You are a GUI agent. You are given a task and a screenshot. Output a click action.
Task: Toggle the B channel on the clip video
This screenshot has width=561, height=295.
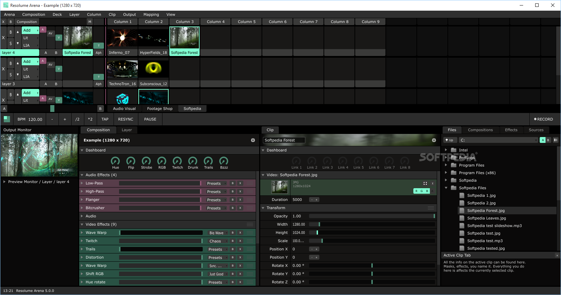point(427,191)
